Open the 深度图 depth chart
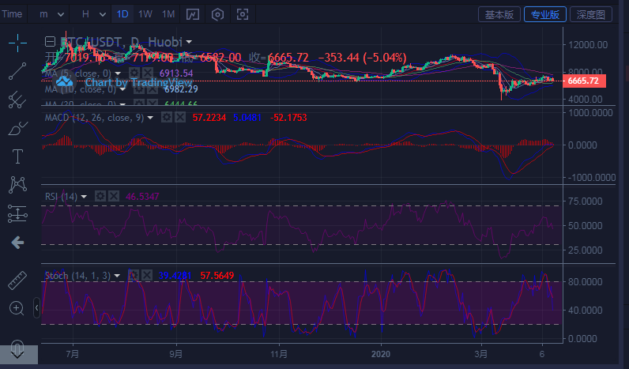Image resolution: width=629 pixels, height=369 pixels. click(x=591, y=14)
